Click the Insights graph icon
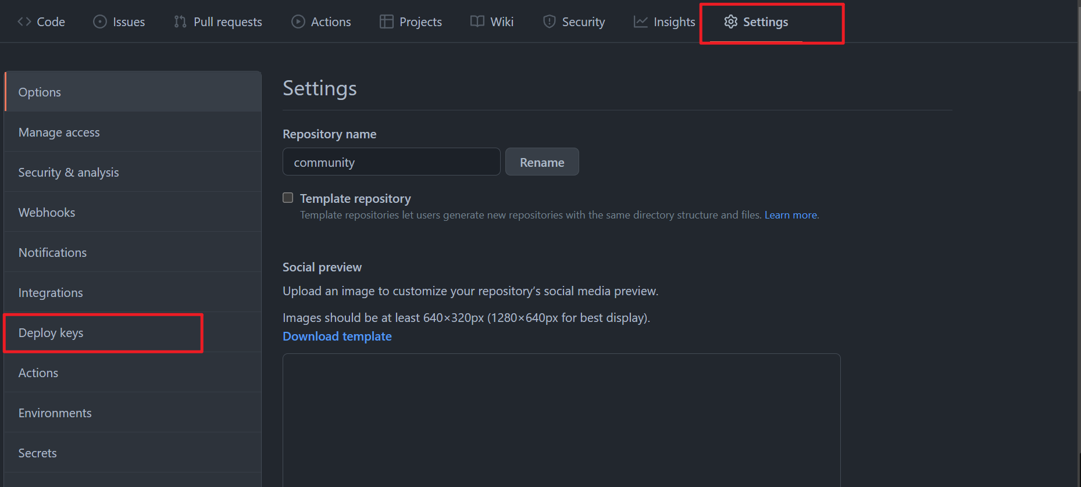This screenshot has width=1081, height=487. tap(641, 22)
